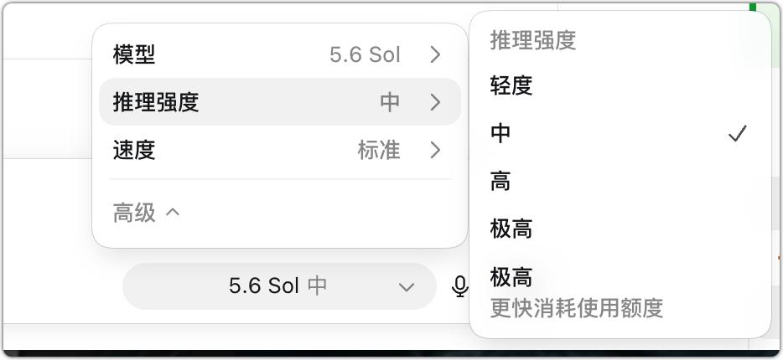Click the 高级 label text
This screenshot has height=360, width=783.
tap(134, 213)
